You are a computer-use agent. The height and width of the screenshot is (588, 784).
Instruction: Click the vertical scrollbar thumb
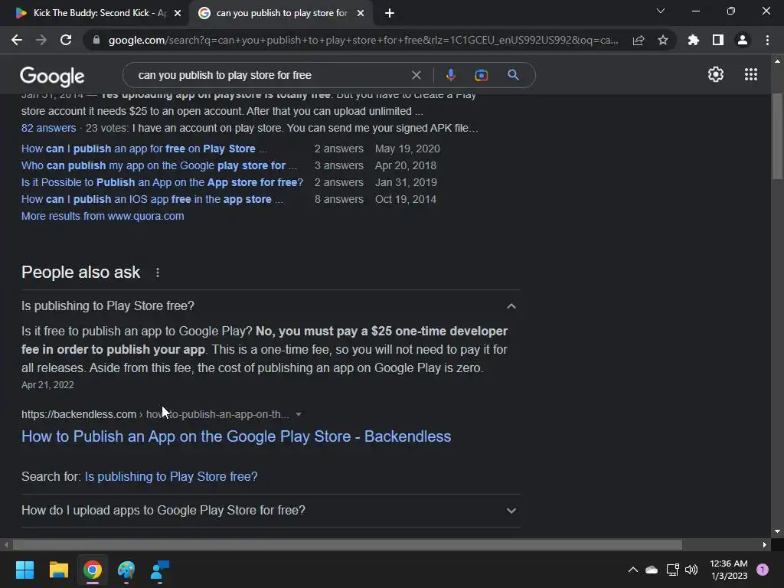(777, 136)
